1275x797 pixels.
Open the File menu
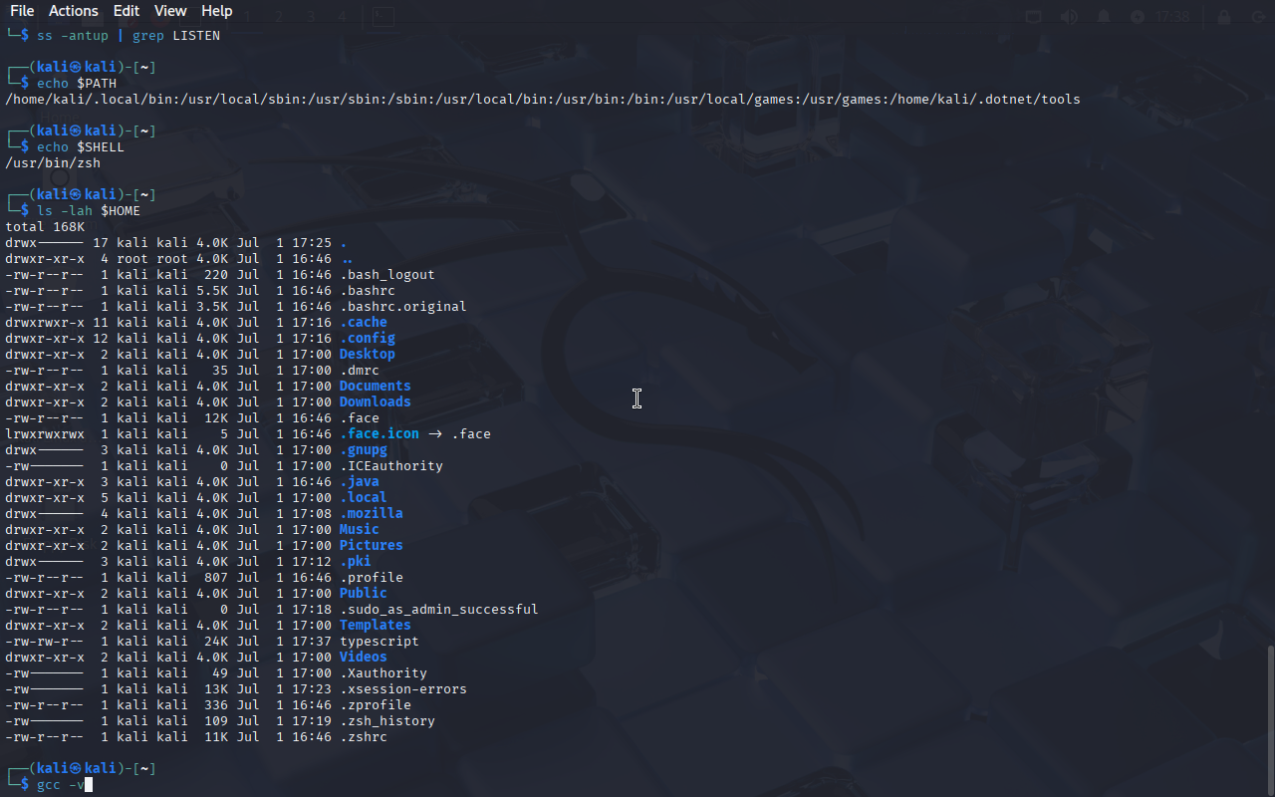click(22, 11)
